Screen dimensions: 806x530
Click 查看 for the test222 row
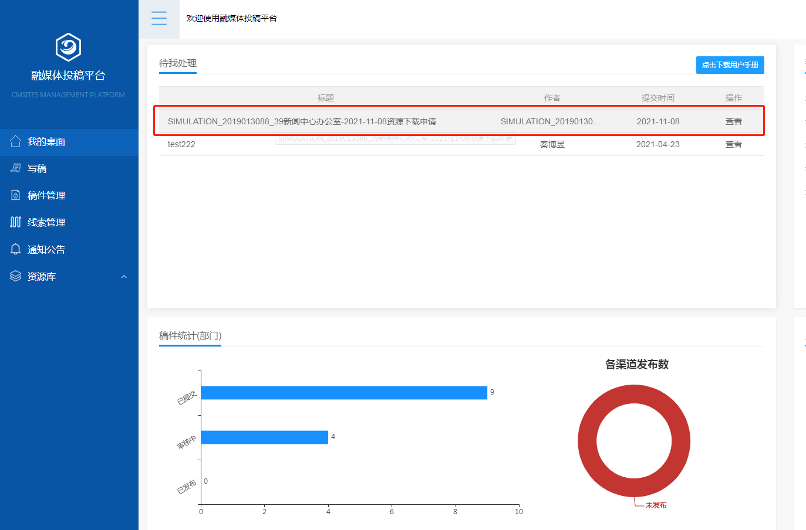[733, 144]
